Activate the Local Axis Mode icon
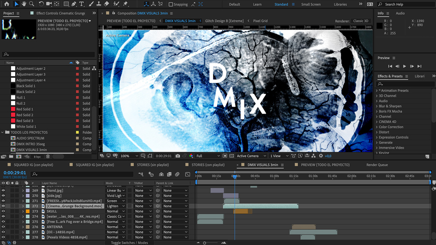This screenshot has width=436, height=245. point(146,4)
